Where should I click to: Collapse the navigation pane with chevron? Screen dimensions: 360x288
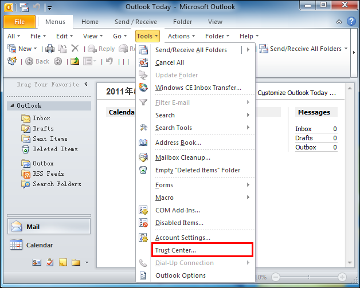(86, 84)
